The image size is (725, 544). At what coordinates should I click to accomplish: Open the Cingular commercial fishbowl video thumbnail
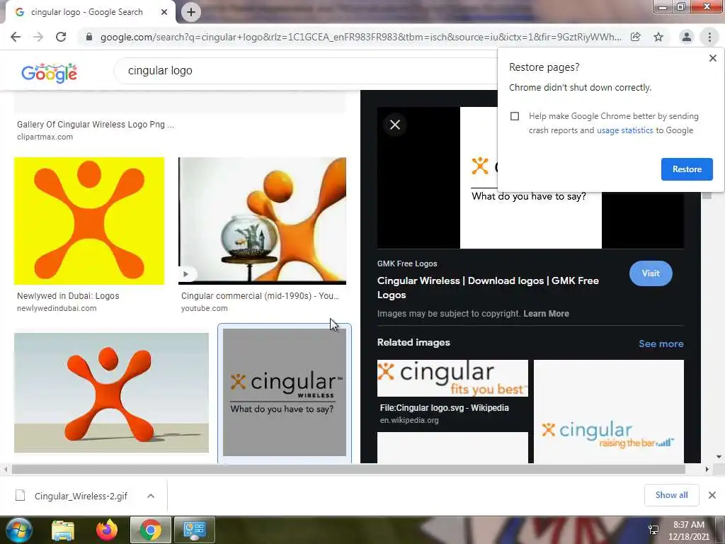pos(262,221)
